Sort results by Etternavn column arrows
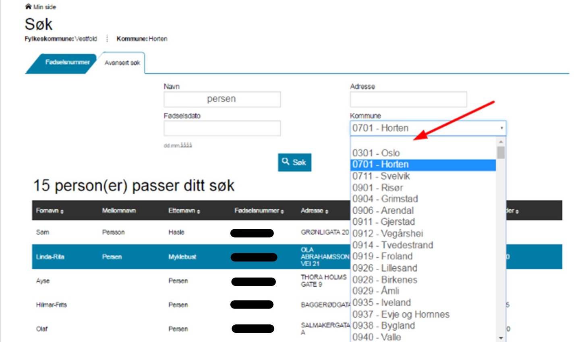Viewport: 580px width, 342px height. pyautogui.click(x=199, y=211)
